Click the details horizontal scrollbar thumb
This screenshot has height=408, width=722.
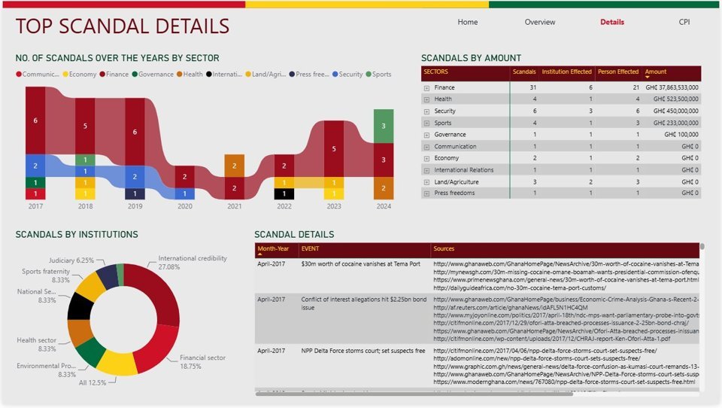tap(414, 394)
